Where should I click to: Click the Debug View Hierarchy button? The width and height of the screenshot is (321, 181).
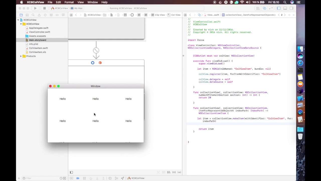coord(110,178)
